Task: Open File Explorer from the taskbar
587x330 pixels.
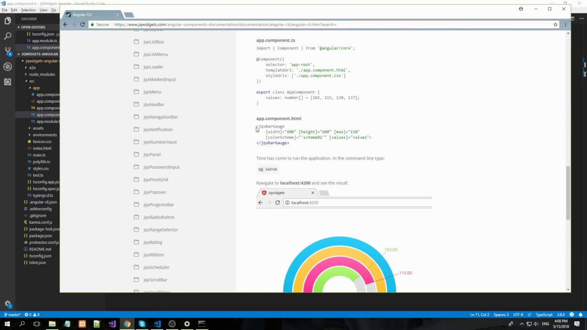Action: click(52, 324)
